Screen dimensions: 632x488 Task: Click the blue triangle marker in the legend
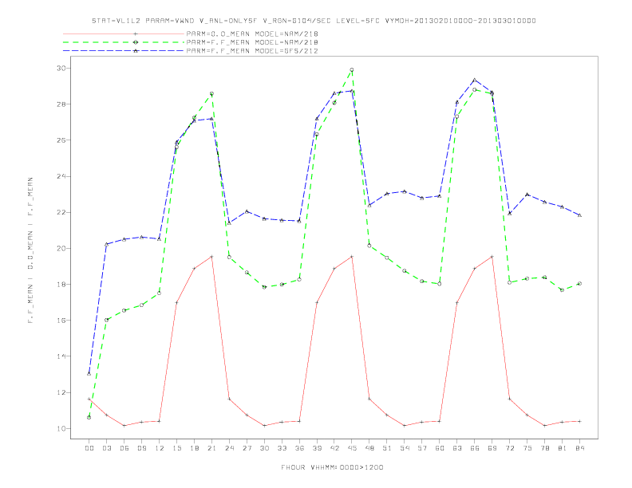point(136,51)
